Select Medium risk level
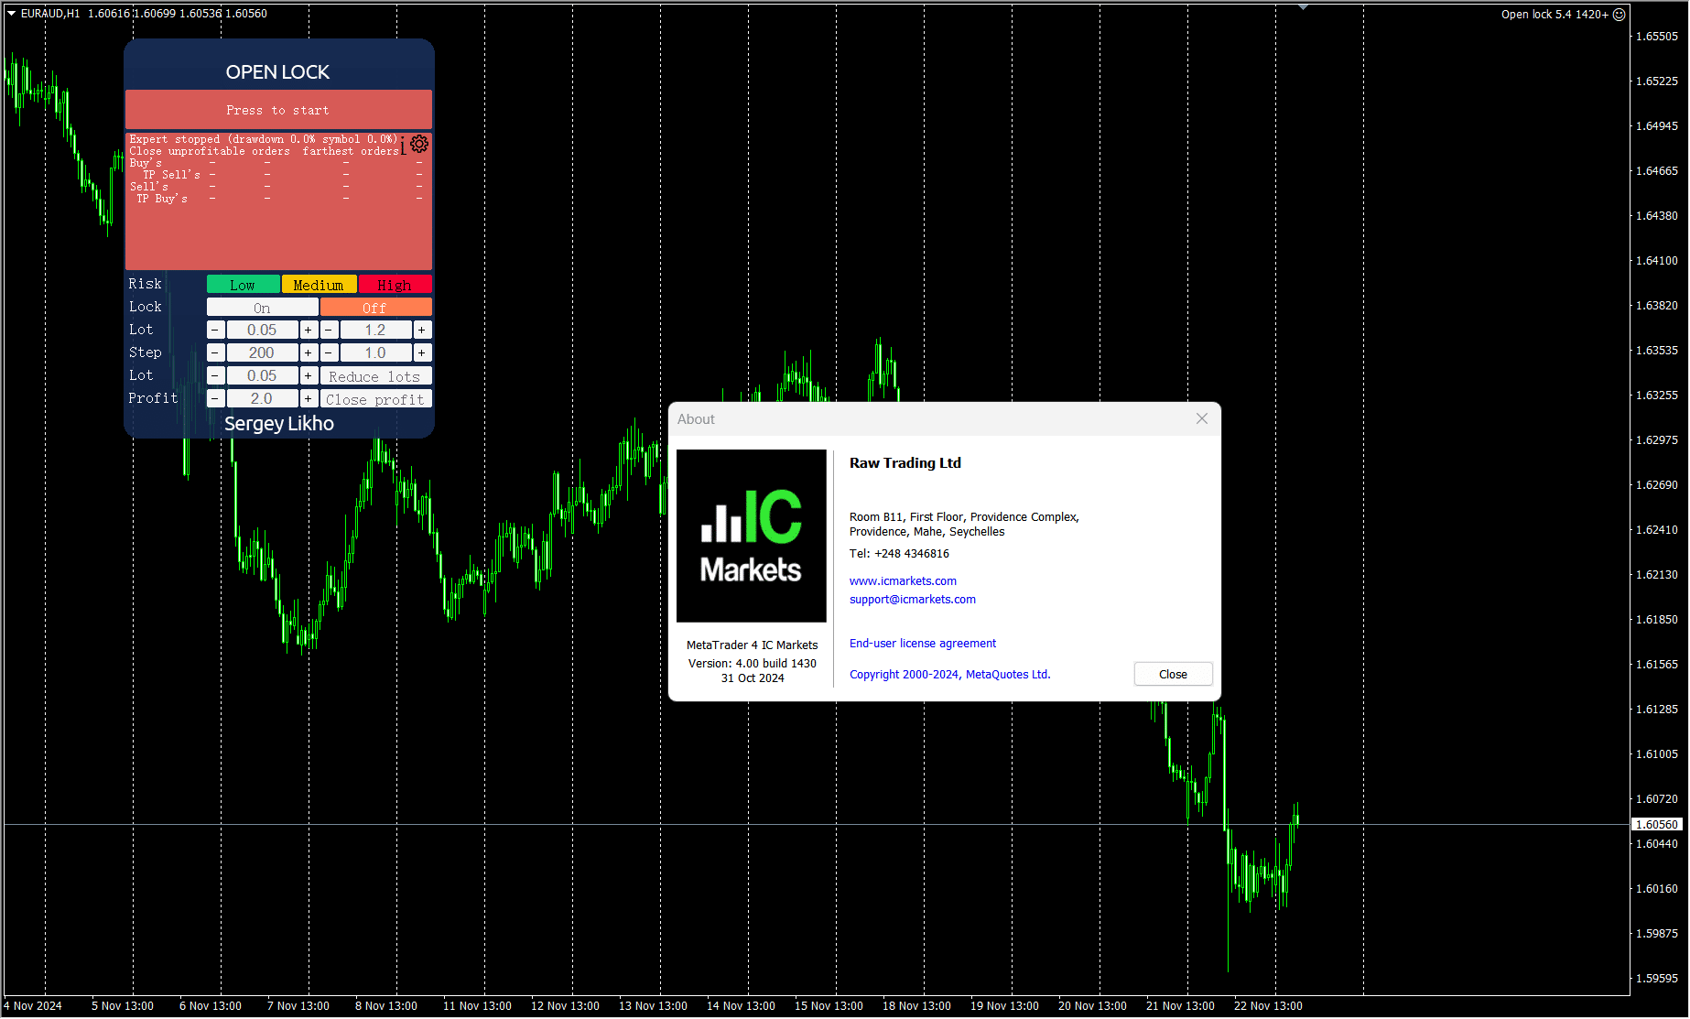The height and width of the screenshot is (1019, 1690). (x=319, y=285)
